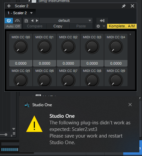Screen dimensions: 142x156
Task: Select the previous preset arrow
Action: (x=32, y=20)
